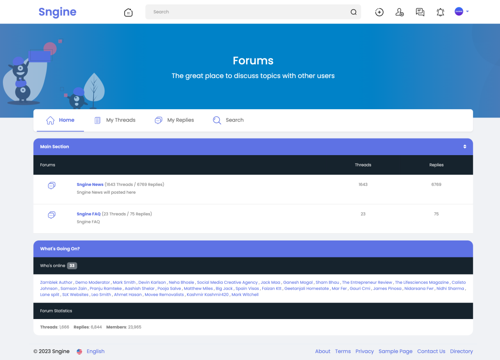Open the Sngine News forum link

coord(90,184)
